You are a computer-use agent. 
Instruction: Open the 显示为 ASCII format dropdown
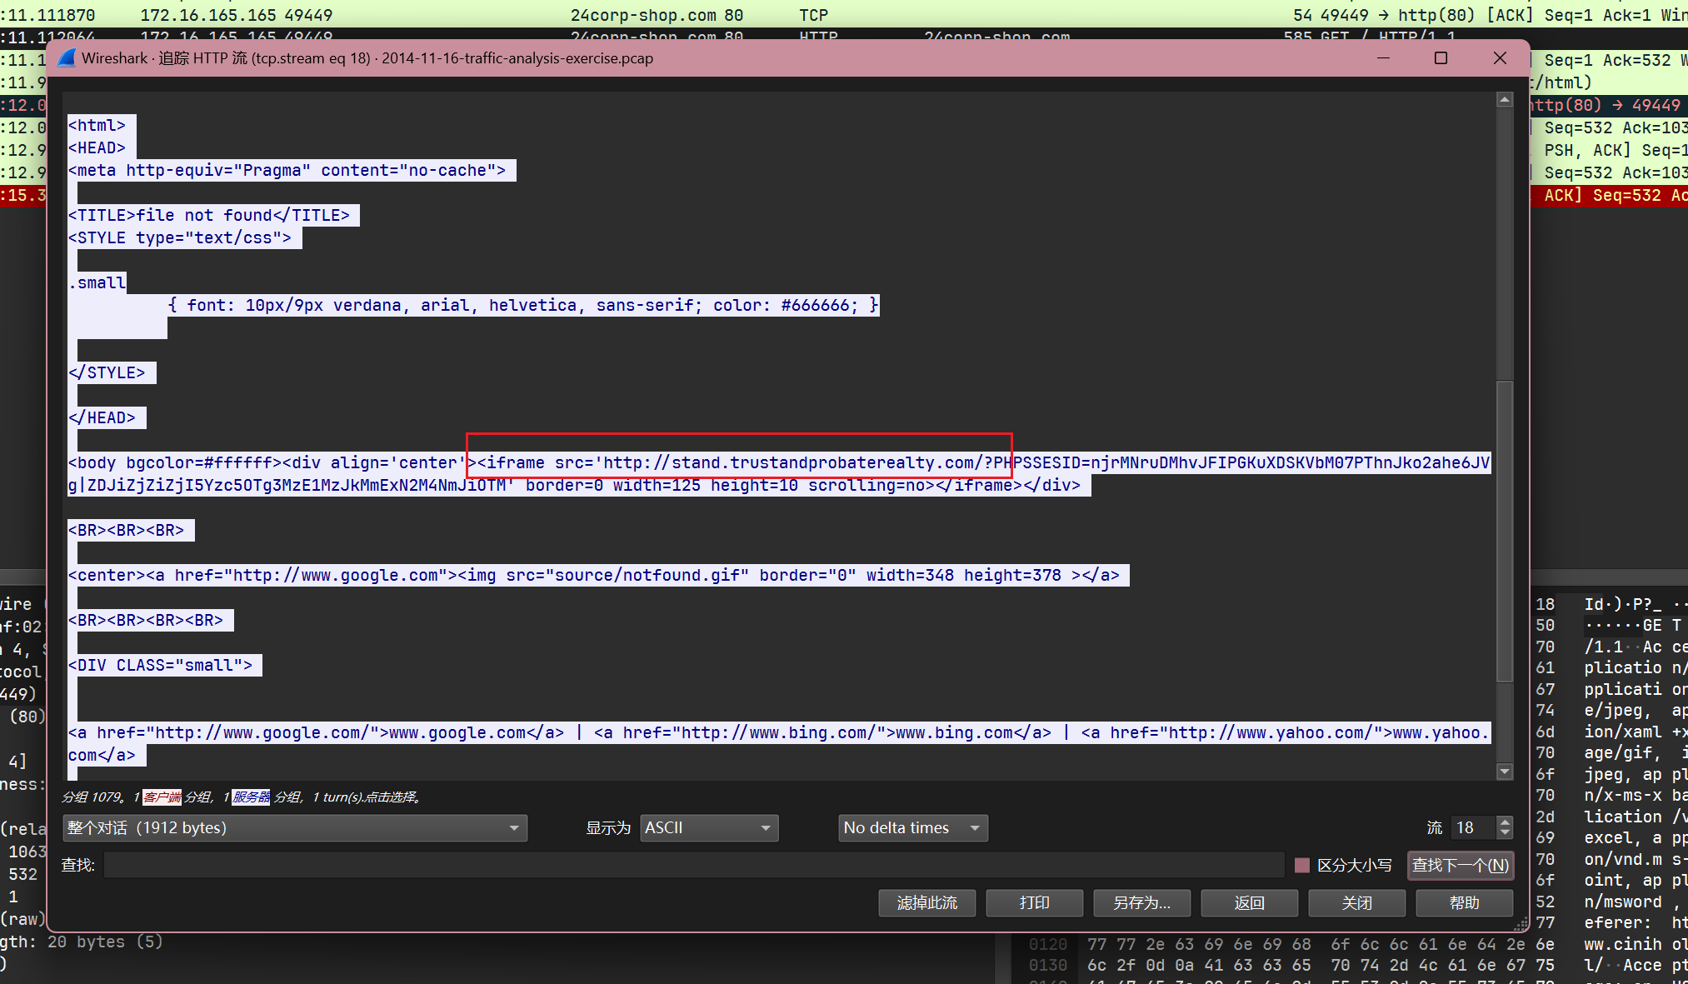click(x=708, y=827)
